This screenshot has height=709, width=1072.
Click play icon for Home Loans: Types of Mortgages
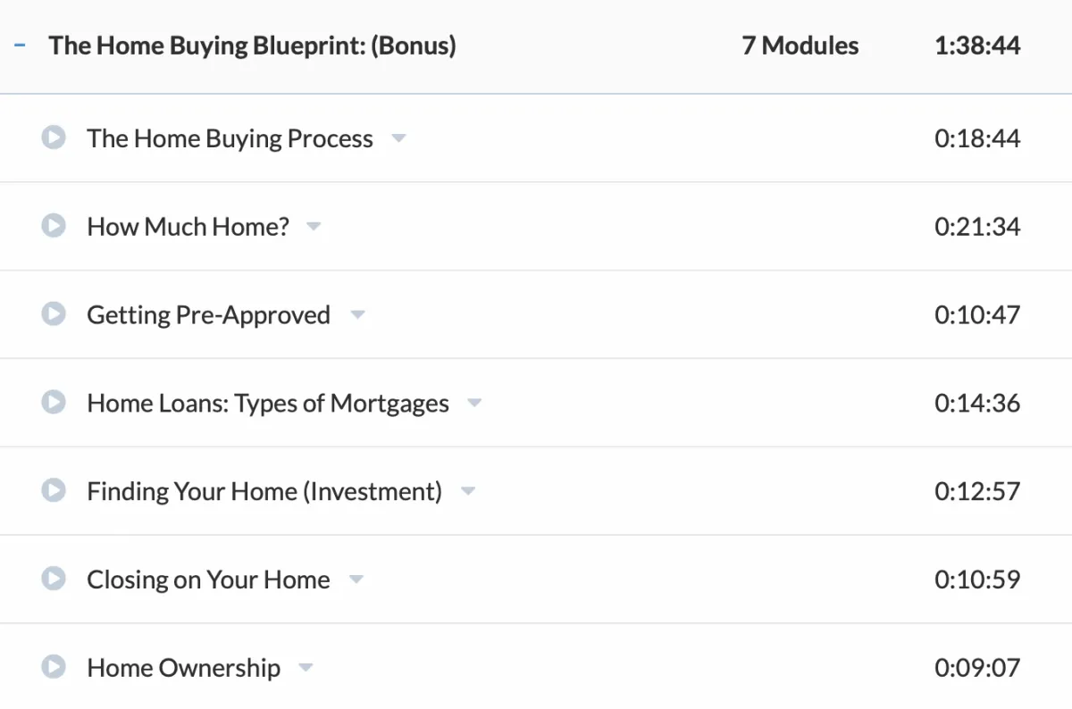click(54, 403)
